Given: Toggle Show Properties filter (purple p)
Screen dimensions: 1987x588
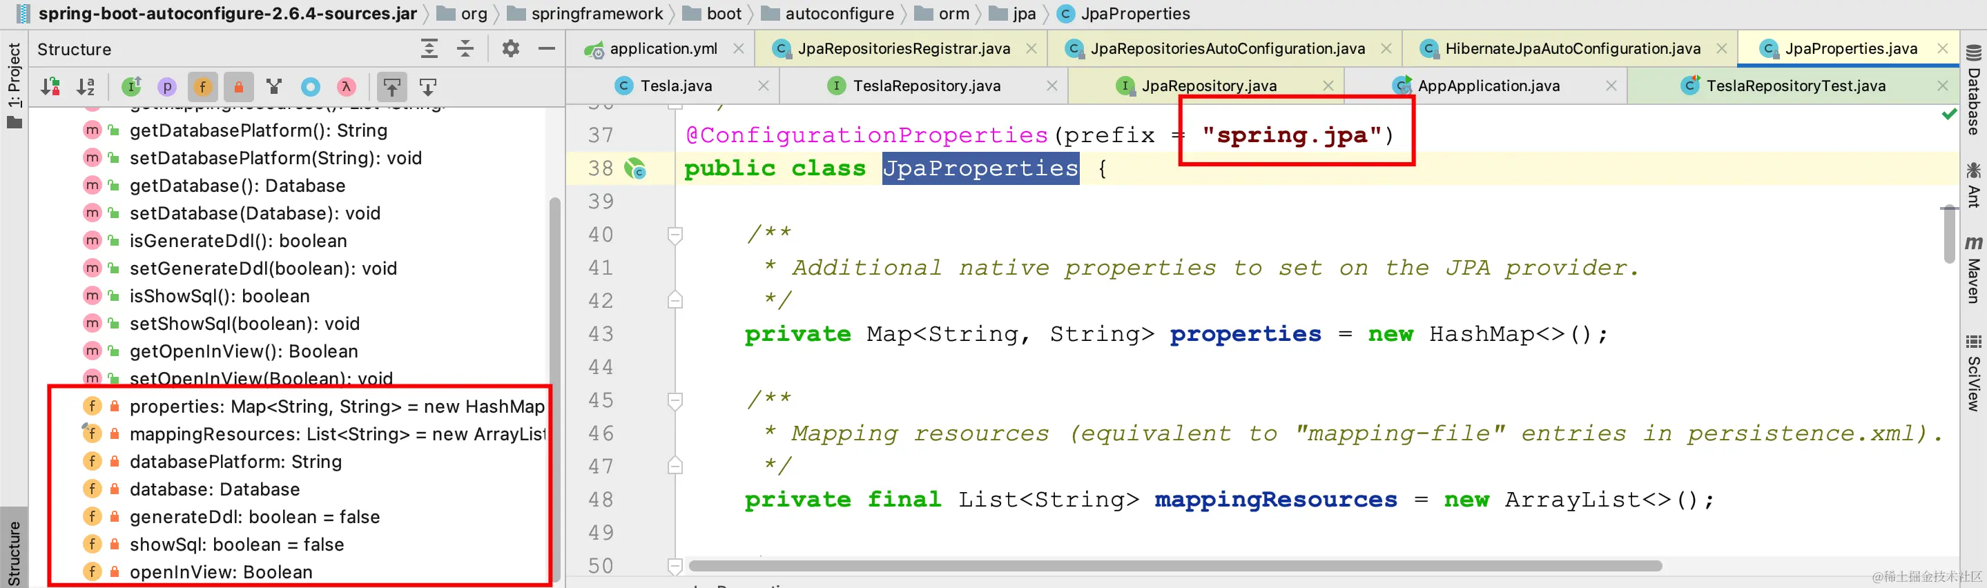Looking at the screenshot, I should (166, 87).
